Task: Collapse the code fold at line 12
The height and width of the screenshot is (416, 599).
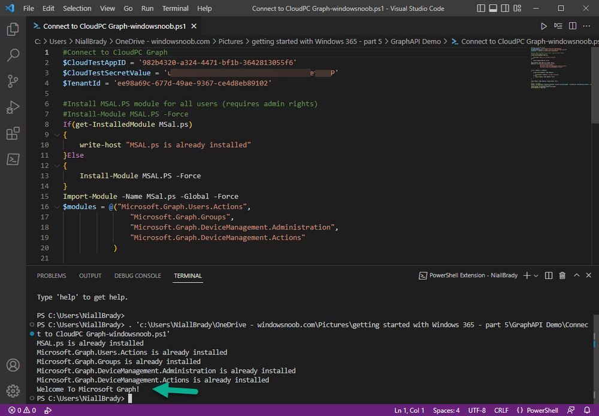Action: click(x=57, y=166)
